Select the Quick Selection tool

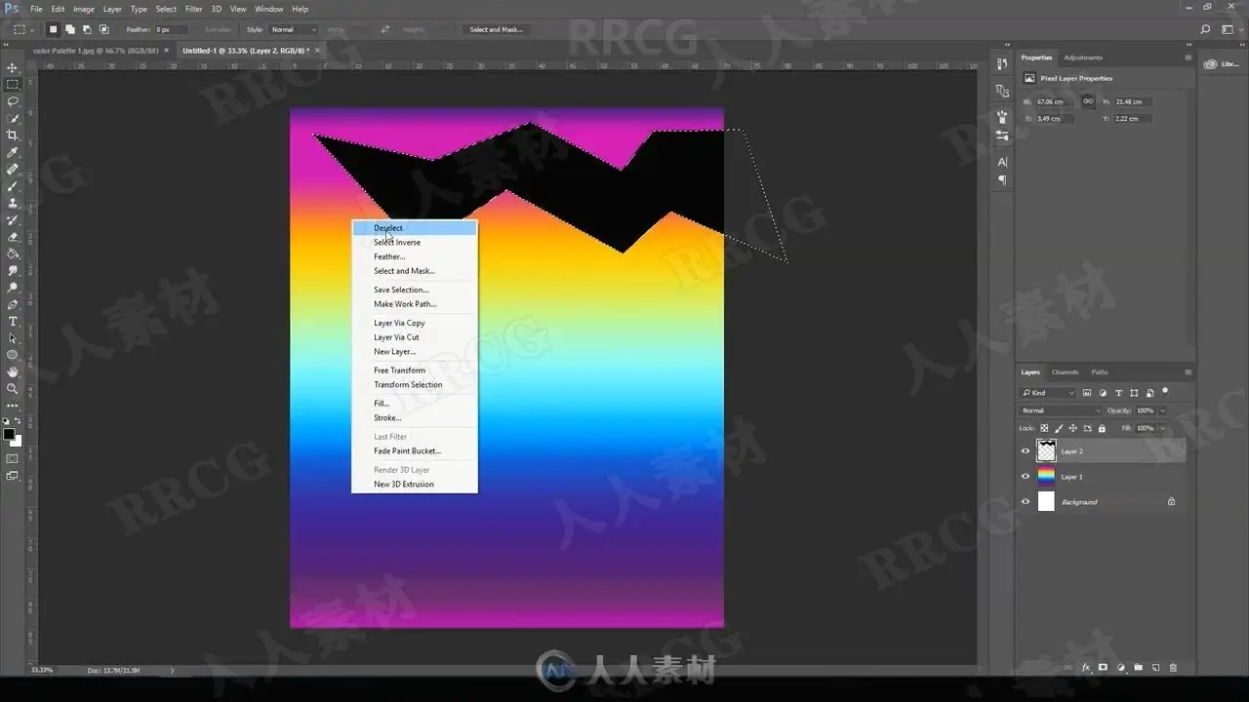[x=13, y=118]
